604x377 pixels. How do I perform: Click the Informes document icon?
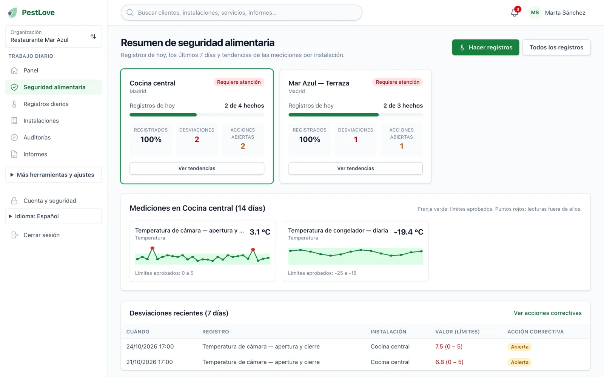(x=14, y=154)
